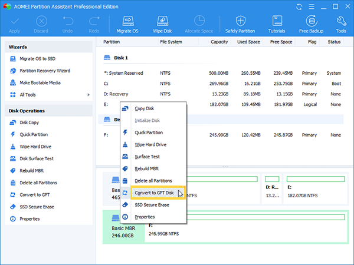Open the Tools wrench menu
The image size is (354, 265).
341,24
